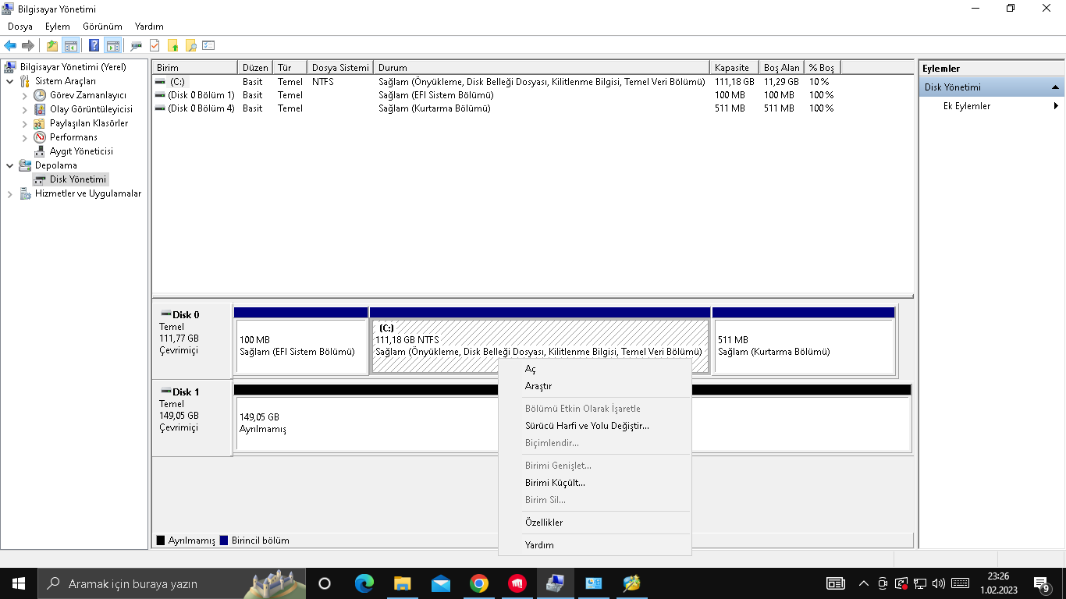Collapse the Sistem Araçları tree node
Viewport: 1066px width, 599px height.
tap(9, 81)
